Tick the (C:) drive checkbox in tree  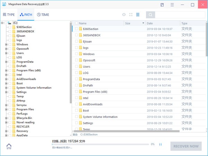click(6, 23)
